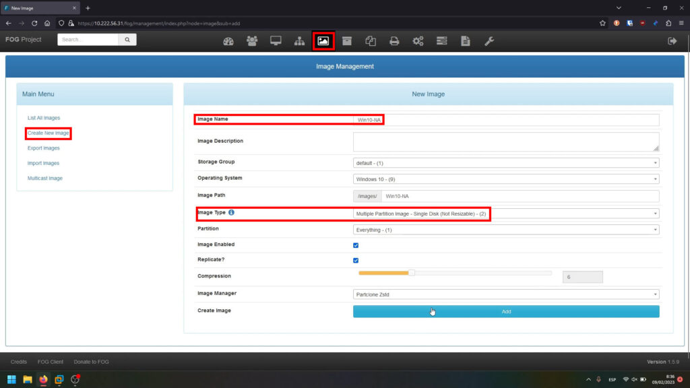Screen dimensions: 690x388
Task: Expand the Operating System dropdown
Action: click(x=505, y=179)
